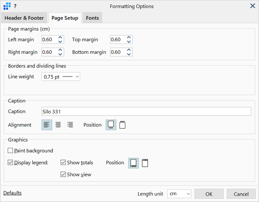
Task: Place caption at top of page
Action: coord(122,125)
